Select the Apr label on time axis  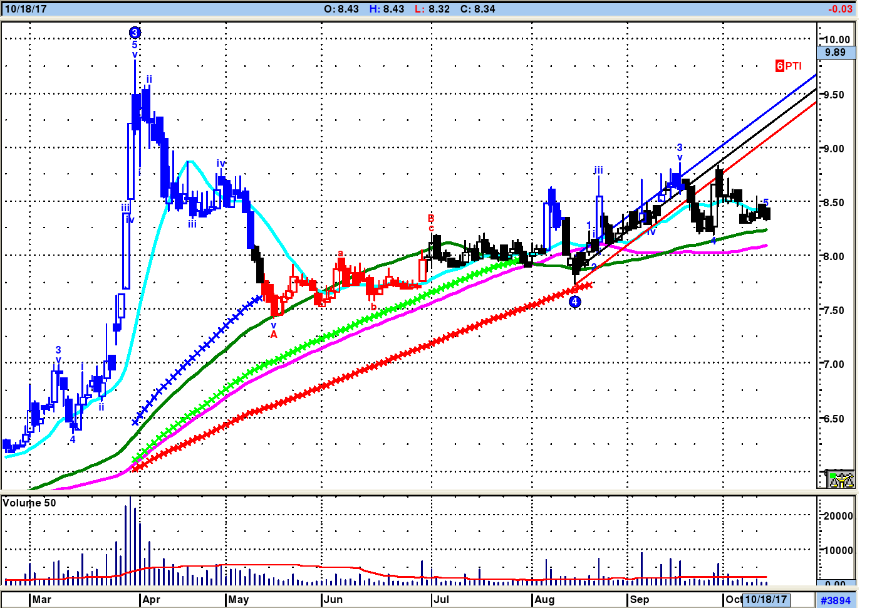click(151, 599)
